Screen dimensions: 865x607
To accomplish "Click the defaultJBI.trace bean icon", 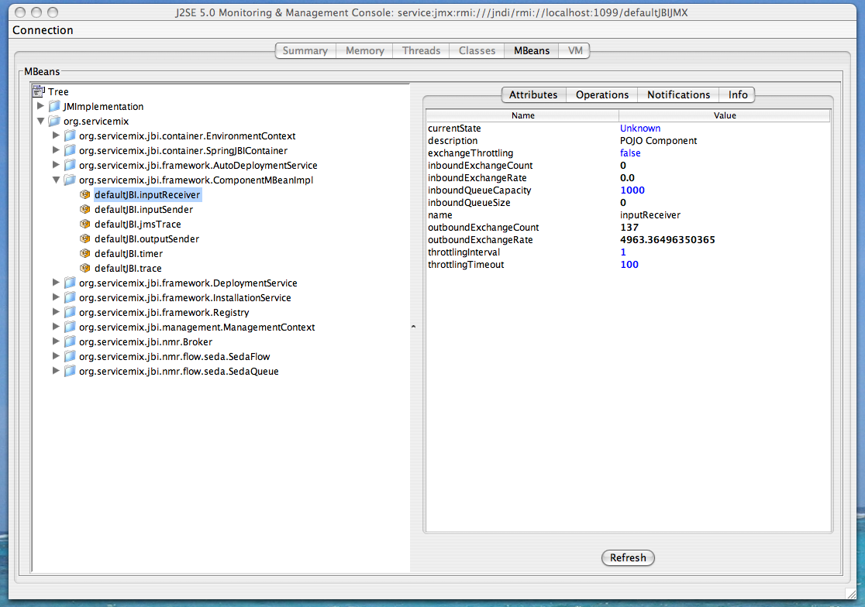I will click(x=85, y=269).
